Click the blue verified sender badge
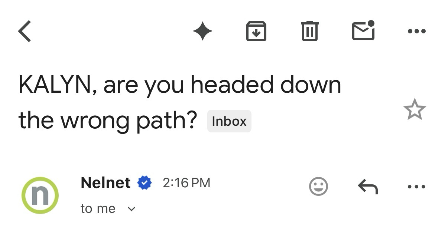Image resolution: width=448 pixels, height=227 pixels. coord(145,183)
